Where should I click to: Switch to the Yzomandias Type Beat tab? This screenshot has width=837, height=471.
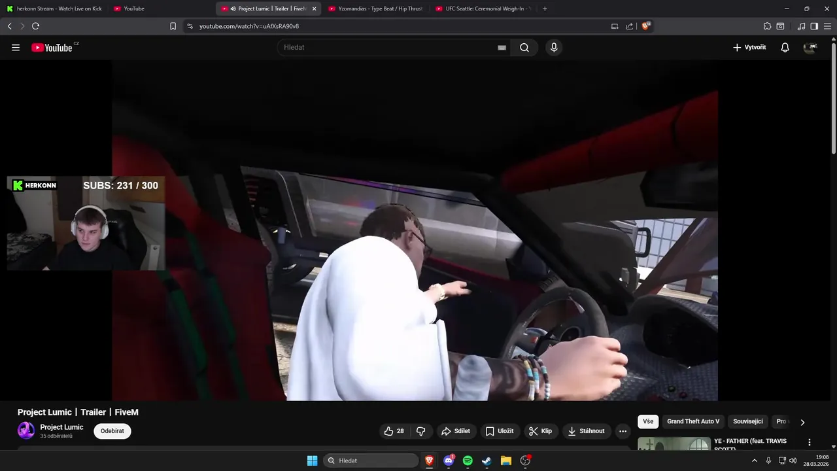(x=376, y=9)
